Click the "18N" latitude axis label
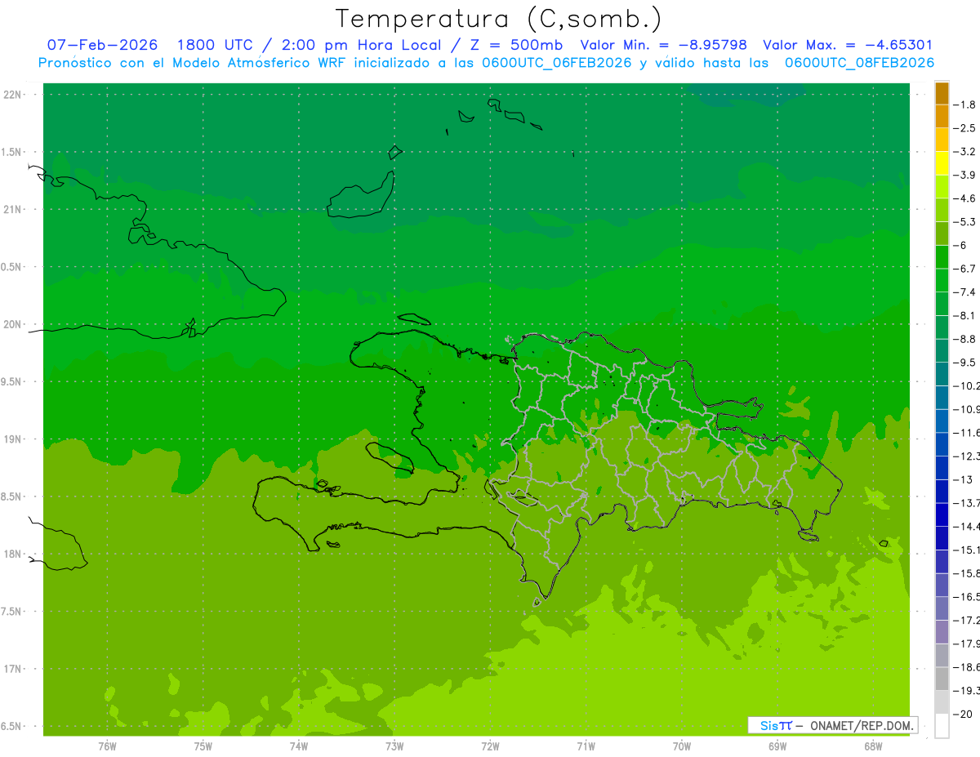Image resolution: width=980 pixels, height=757 pixels. tap(14, 554)
